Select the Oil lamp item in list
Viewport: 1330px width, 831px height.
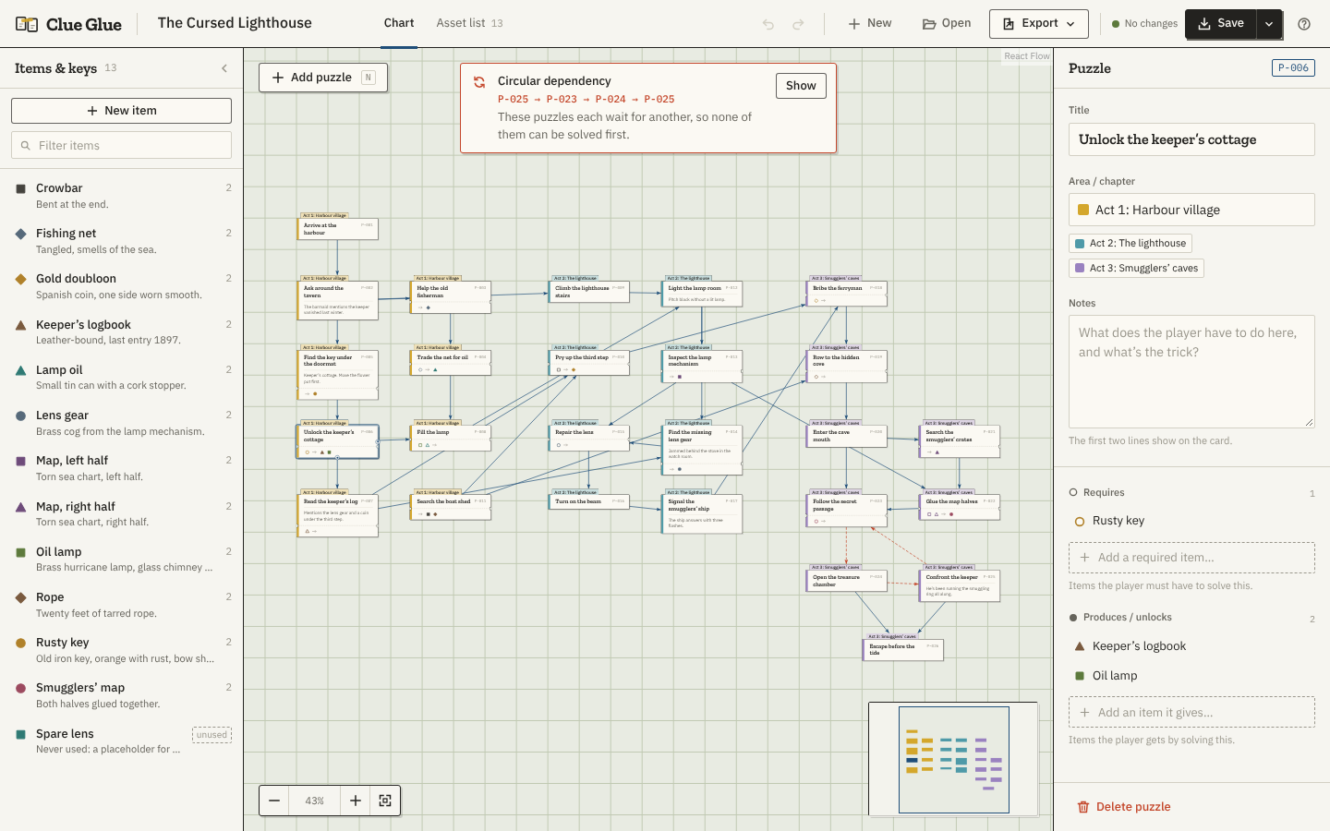click(121, 560)
